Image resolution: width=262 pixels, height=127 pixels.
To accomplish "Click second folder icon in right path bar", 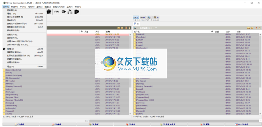I will tap(252, 28).
